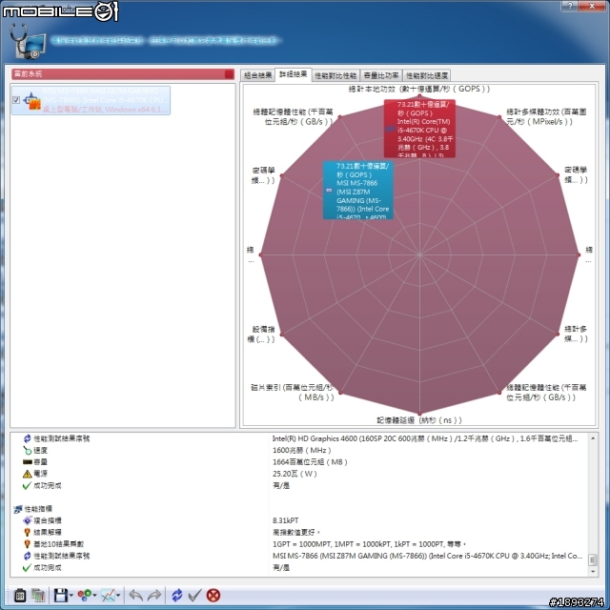Click the Intel(R) HD Graphics 4600 result text
610x610 pixels.
[x=425, y=438]
